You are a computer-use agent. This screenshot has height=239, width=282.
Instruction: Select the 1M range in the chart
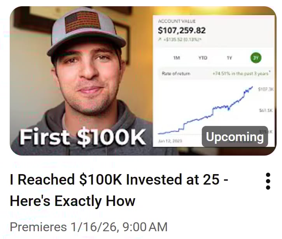point(177,58)
